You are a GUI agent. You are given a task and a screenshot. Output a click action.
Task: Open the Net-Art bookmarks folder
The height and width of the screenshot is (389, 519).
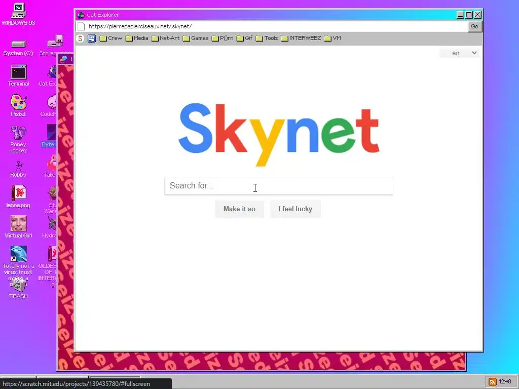166,38
